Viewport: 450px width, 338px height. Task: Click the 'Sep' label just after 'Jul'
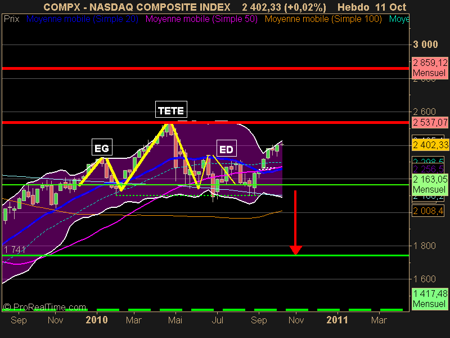(259, 320)
